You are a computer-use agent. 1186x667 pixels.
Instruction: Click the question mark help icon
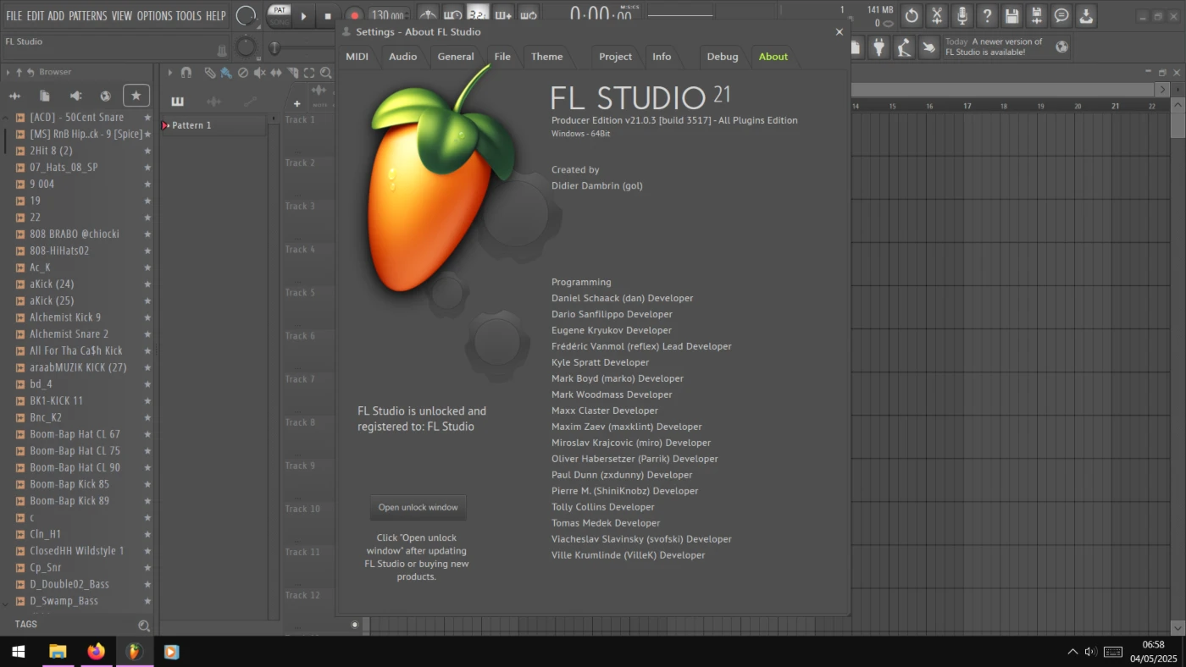[x=986, y=15]
